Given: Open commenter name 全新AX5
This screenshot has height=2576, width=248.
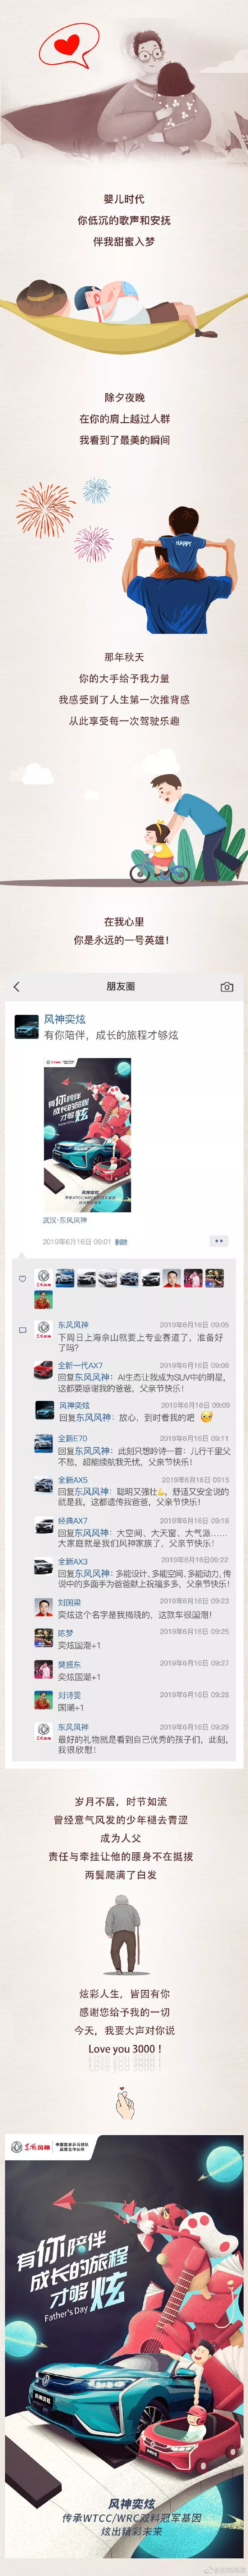Looking at the screenshot, I should coord(72,1480).
